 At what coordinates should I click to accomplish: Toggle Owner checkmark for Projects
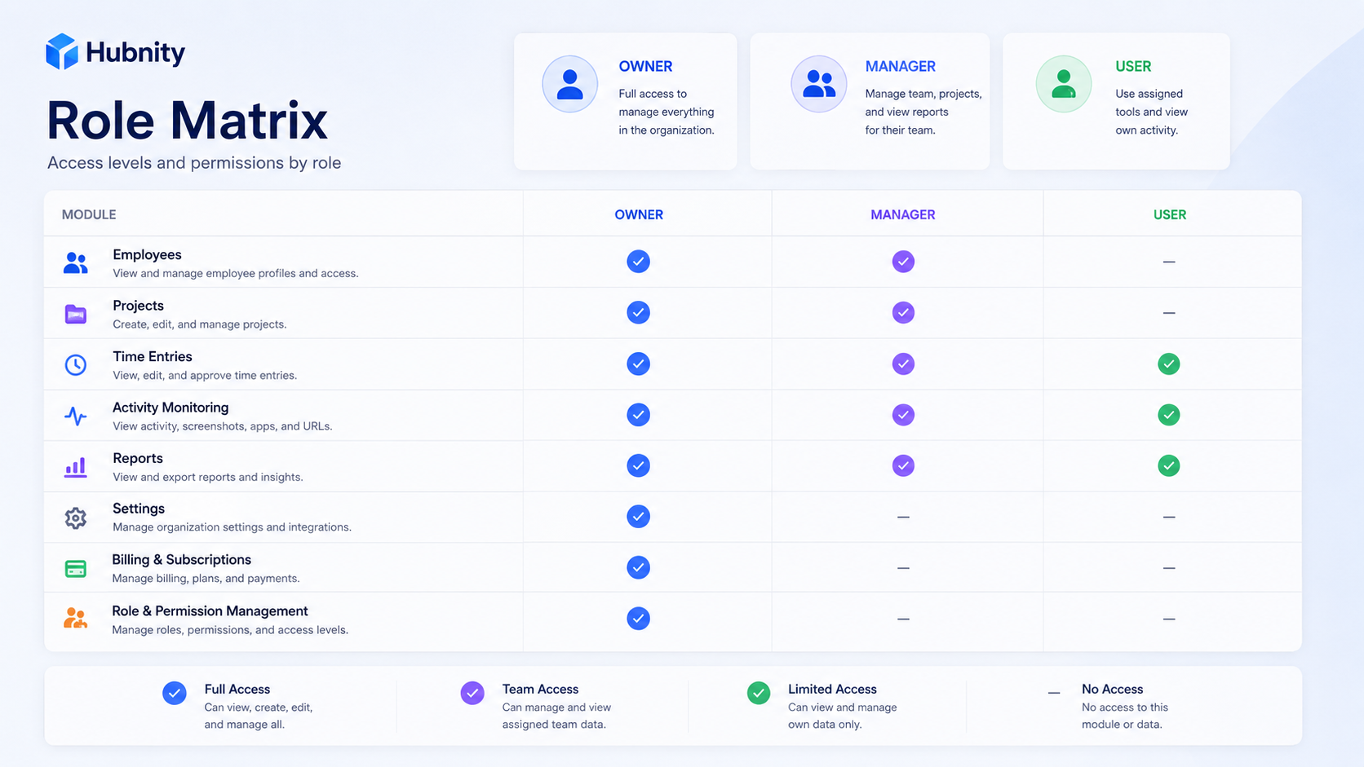[x=639, y=312]
